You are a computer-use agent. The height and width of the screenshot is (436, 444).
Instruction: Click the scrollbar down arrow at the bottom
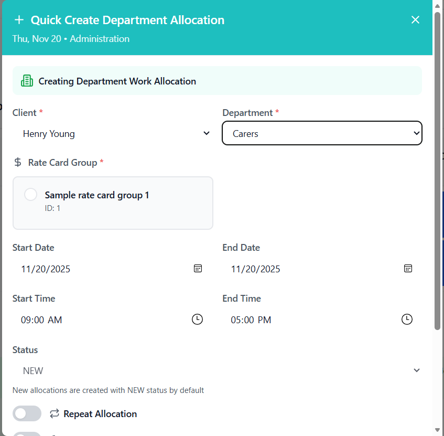point(438,431)
